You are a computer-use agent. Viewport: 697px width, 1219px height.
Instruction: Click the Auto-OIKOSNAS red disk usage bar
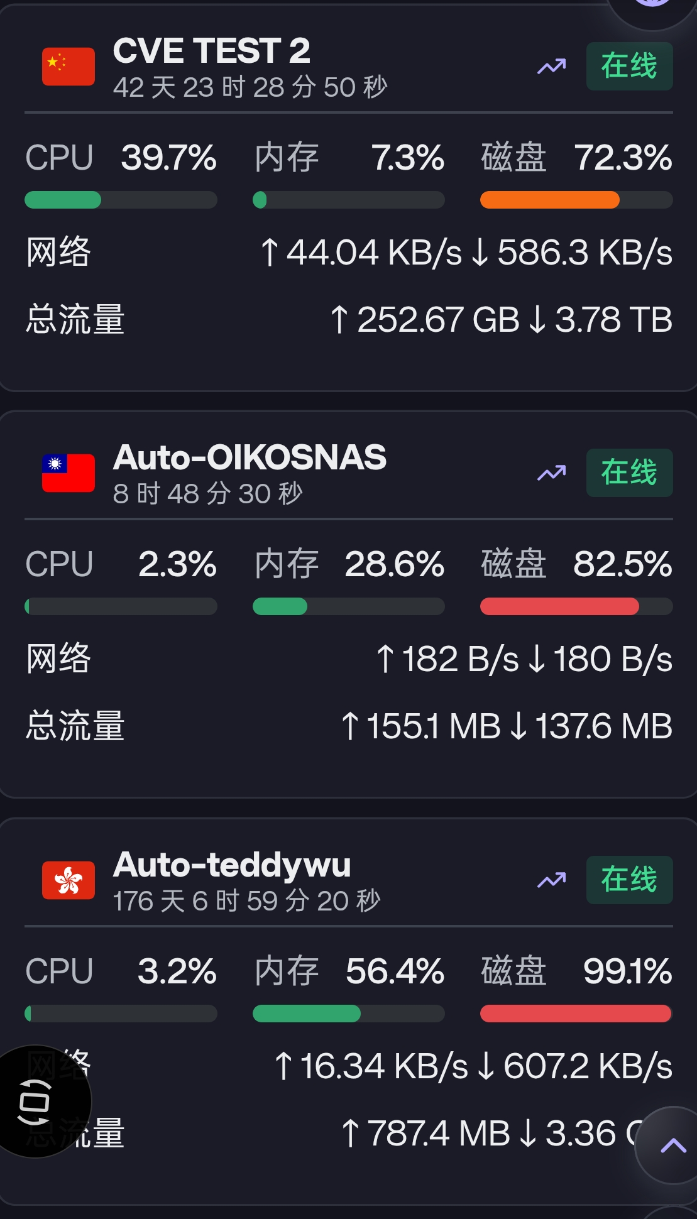click(x=576, y=606)
